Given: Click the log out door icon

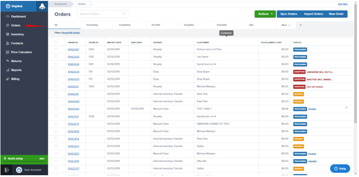Looking at the screenshot, I should [6, 170].
